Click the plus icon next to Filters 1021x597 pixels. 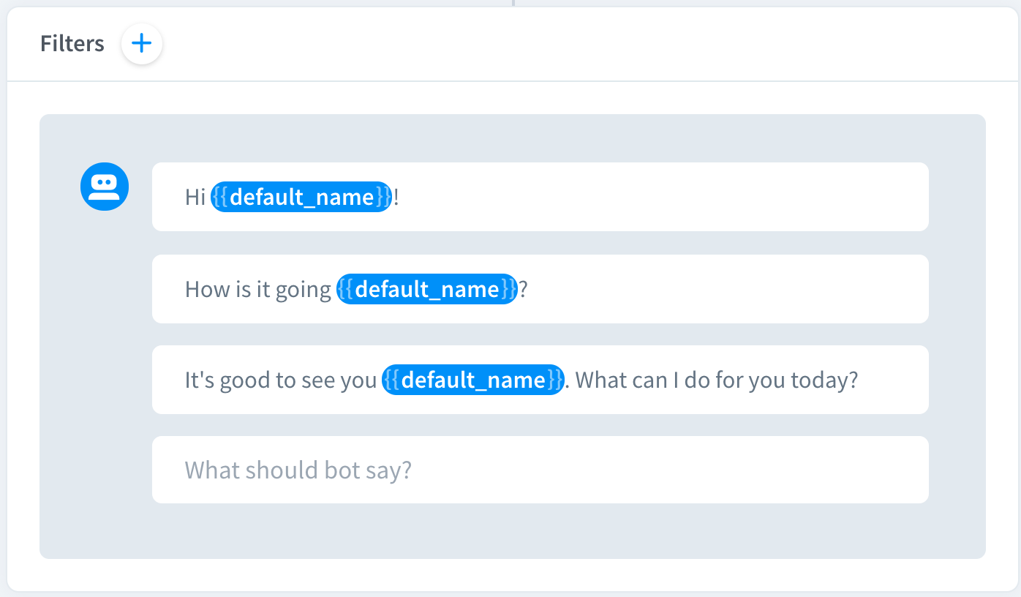coord(141,44)
